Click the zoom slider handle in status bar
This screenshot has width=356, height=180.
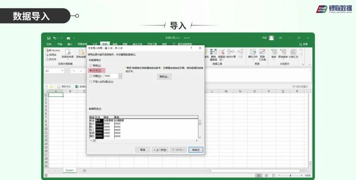tap(290, 175)
